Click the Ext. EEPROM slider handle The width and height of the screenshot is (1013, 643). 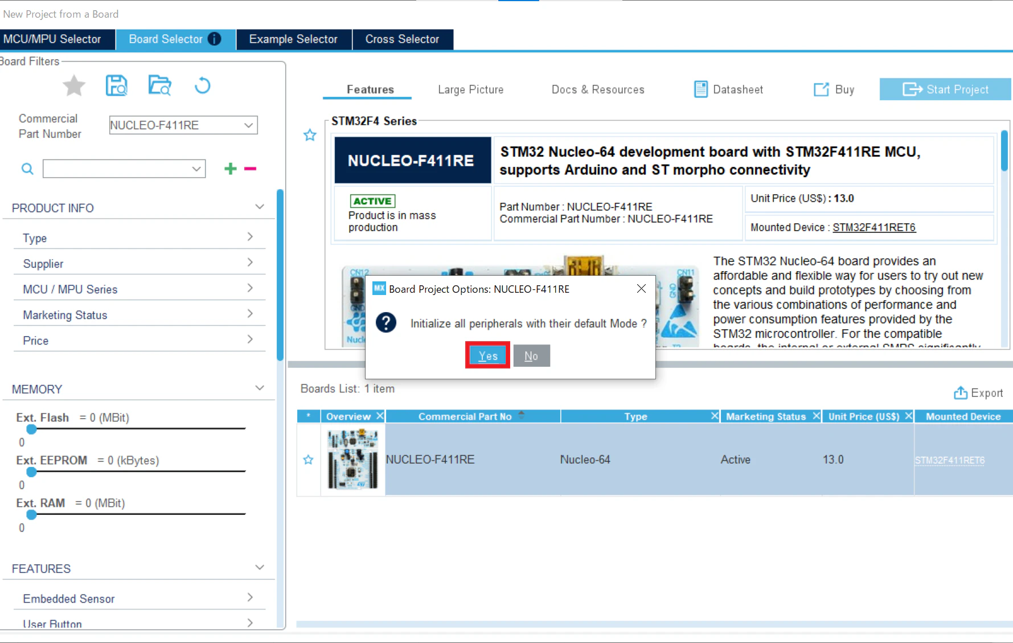(32, 472)
